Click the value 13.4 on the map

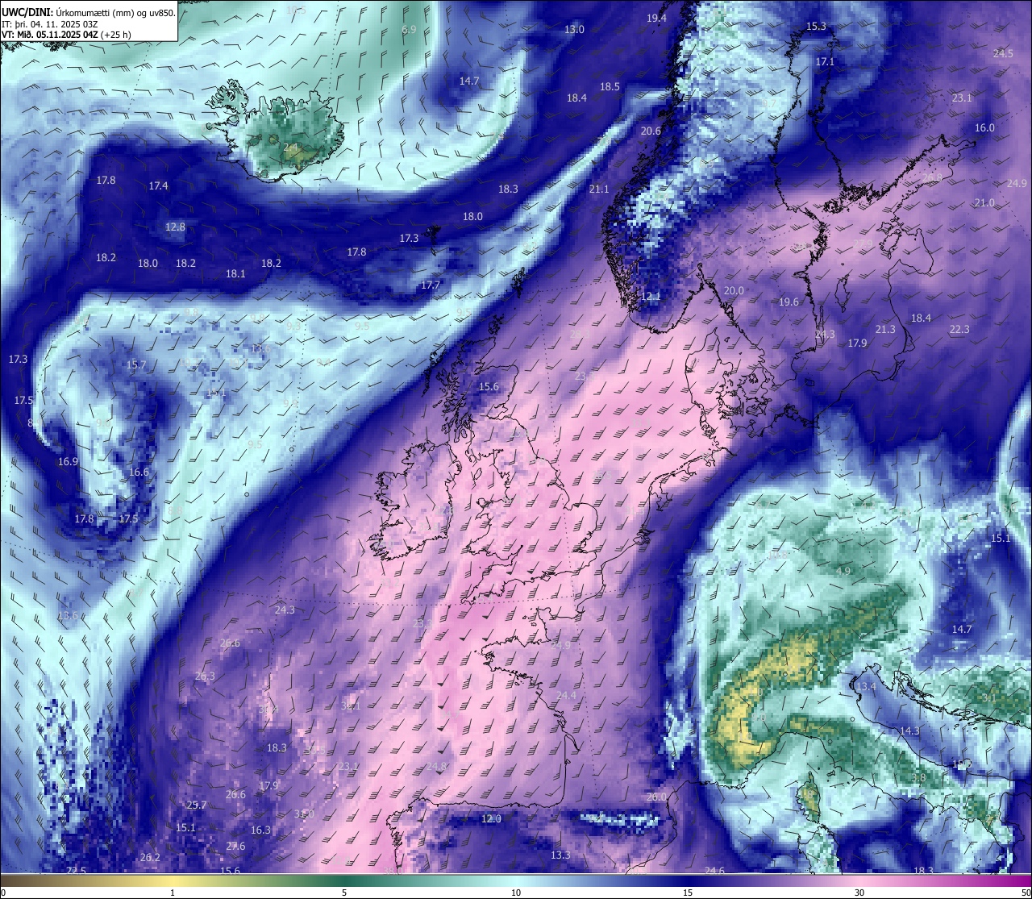[x=866, y=686]
